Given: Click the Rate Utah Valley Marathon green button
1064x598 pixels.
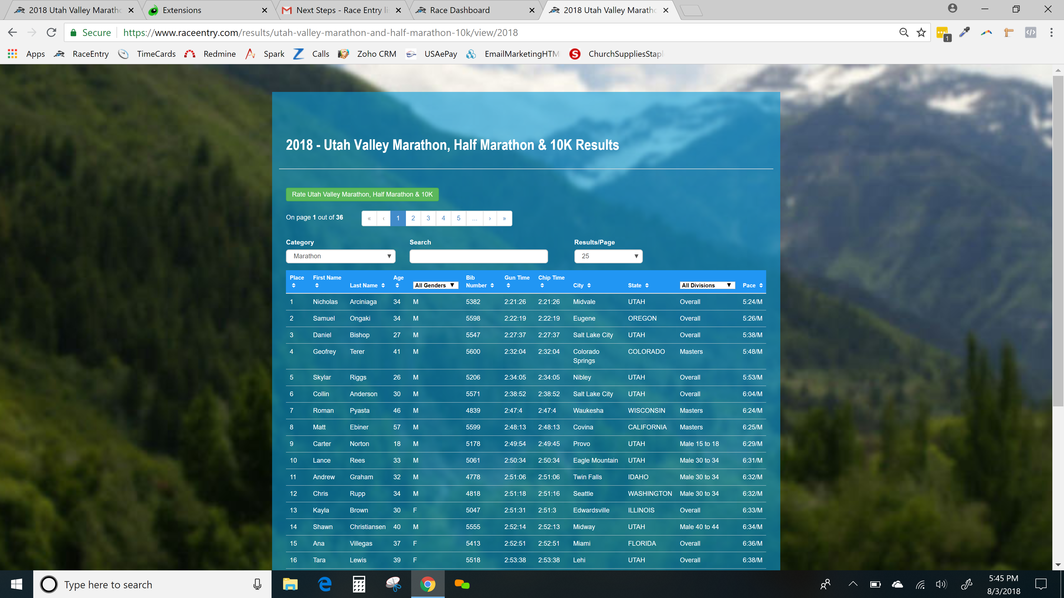Looking at the screenshot, I should pyautogui.click(x=362, y=194).
